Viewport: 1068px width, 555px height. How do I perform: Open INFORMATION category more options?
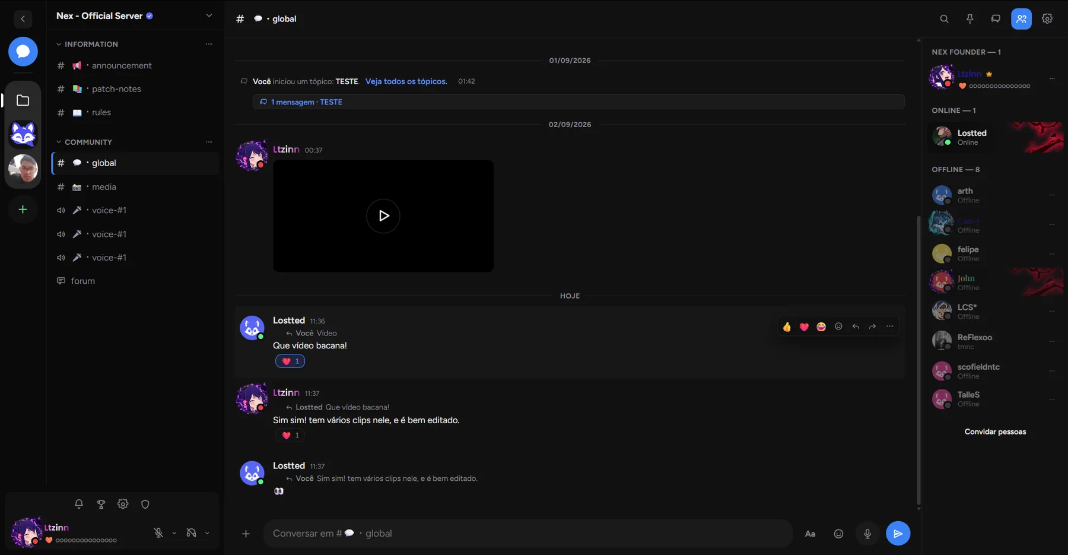[x=209, y=44]
